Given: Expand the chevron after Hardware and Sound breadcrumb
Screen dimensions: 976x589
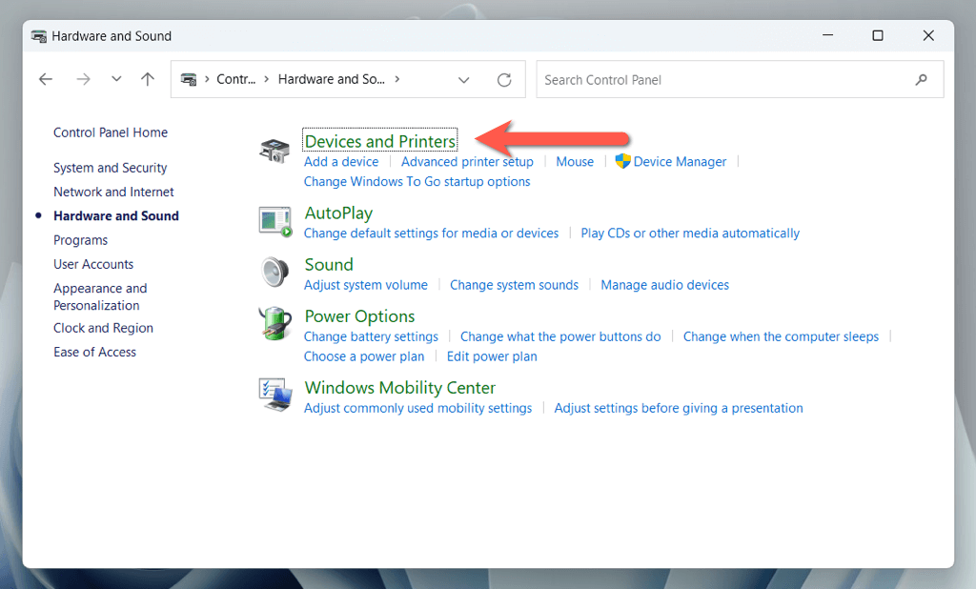Looking at the screenshot, I should click(x=397, y=80).
